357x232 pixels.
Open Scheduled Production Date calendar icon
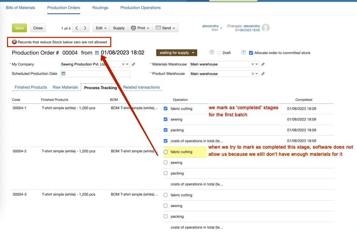click(x=63, y=73)
